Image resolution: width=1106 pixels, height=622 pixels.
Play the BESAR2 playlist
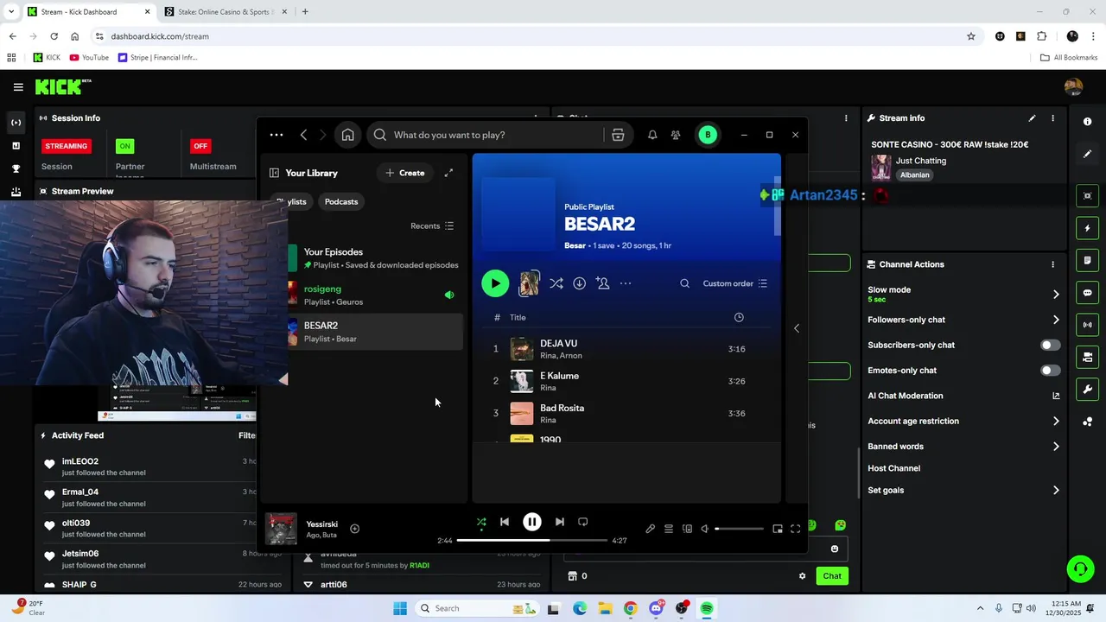pos(495,283)
